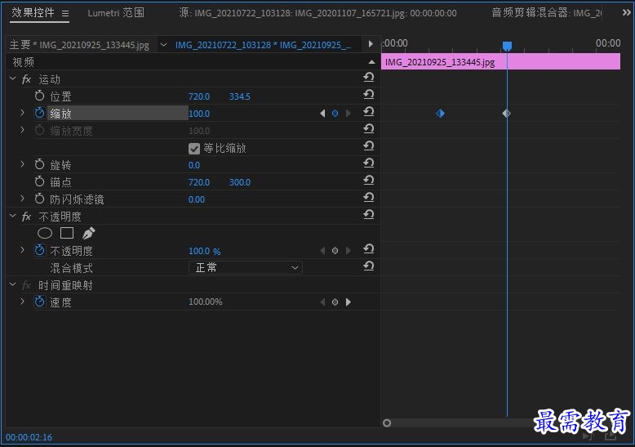This screenshot has width=635, height=447.
Task: Toggle animation stopwatch for 旋转
Action: click(39, 165)
